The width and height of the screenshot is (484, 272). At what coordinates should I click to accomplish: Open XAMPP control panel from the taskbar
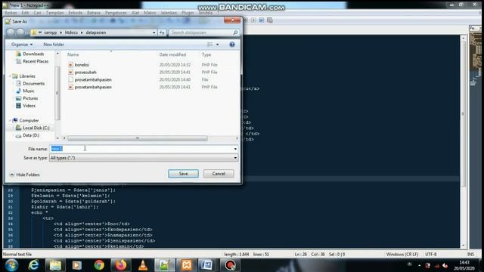pyautogui.click(x=187, y=265)
